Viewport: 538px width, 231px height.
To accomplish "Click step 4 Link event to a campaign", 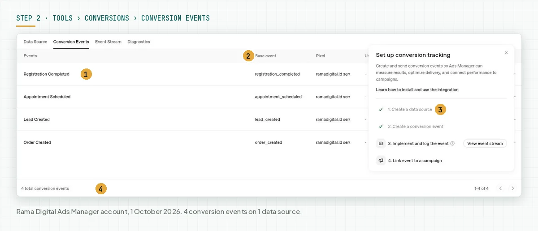I will click(415, 160).
